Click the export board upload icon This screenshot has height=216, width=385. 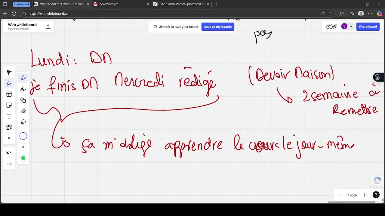pyautogui.click(x=48, y=27)
